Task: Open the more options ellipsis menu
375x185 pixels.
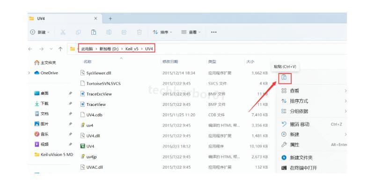Action: click(x=213, y=32)
